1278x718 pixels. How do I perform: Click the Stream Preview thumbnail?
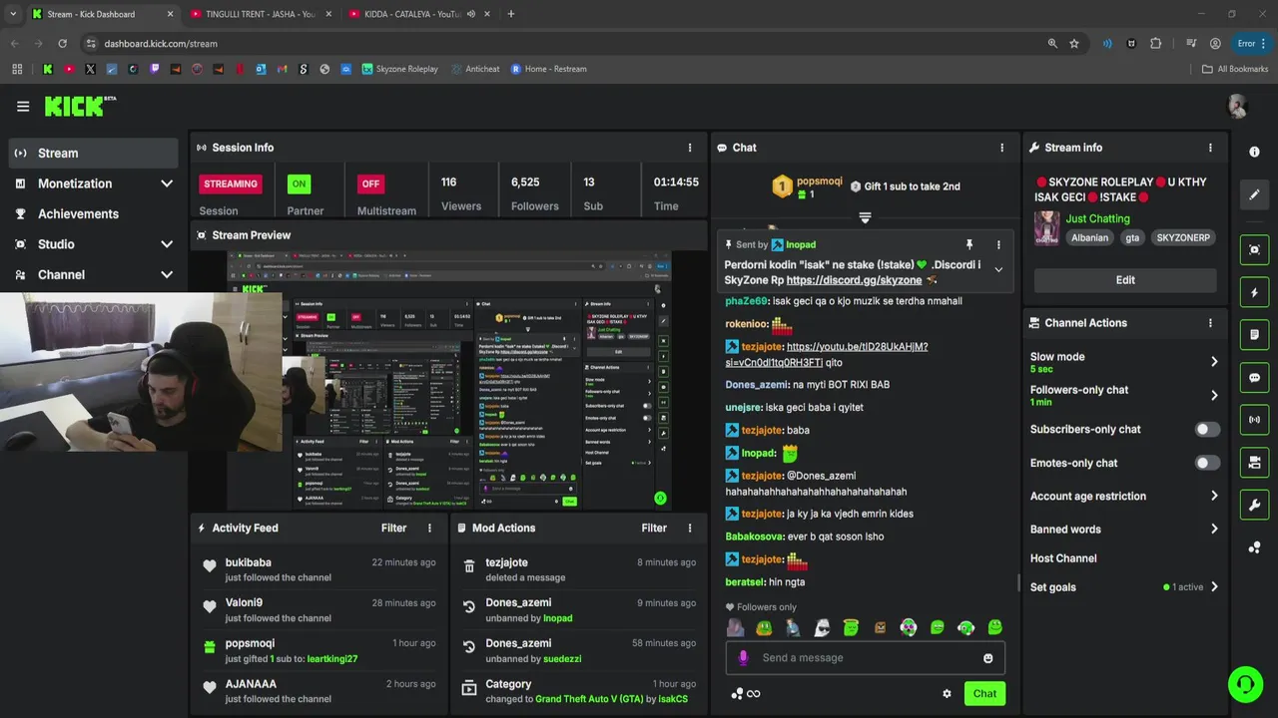[x=448, y=381]
